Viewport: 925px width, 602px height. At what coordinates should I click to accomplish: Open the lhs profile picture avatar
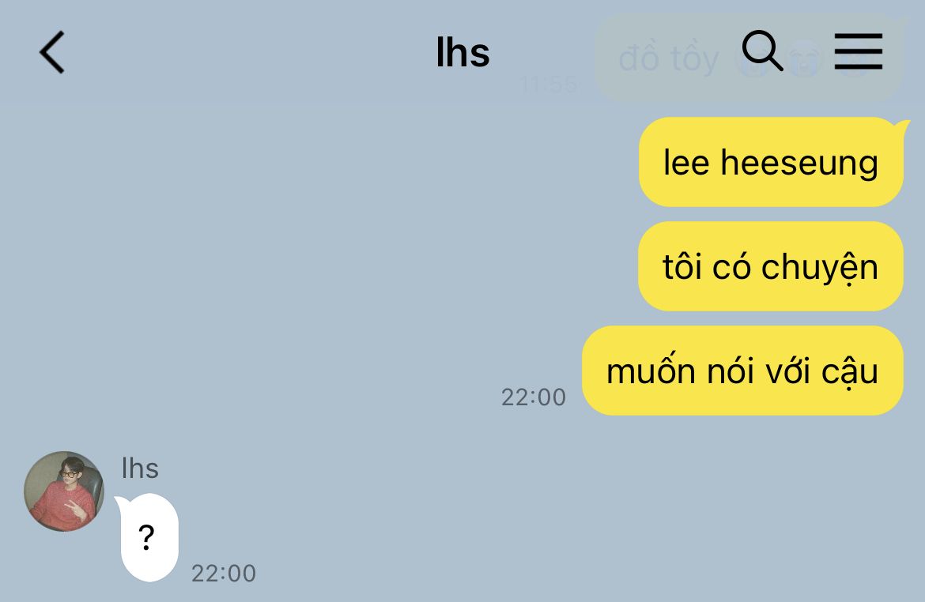pyautogui.click(x=64, y=491)
